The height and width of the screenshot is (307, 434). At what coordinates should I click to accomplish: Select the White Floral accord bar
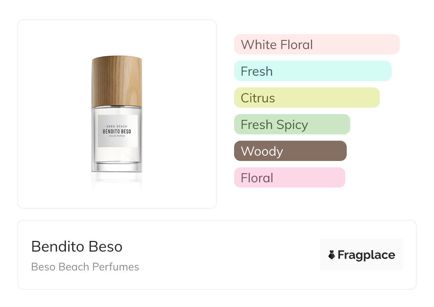pos(316,44)
